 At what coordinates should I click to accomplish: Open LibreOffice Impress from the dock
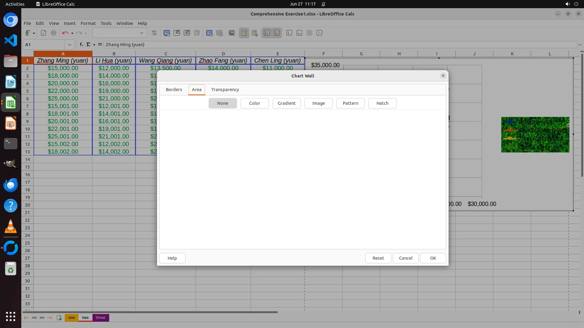coord(11,124)
